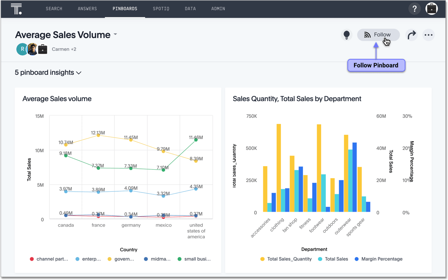Screen dimensions: 448x280
Task: Click the briefcase avatar under the title
Action: pos(43,49)
